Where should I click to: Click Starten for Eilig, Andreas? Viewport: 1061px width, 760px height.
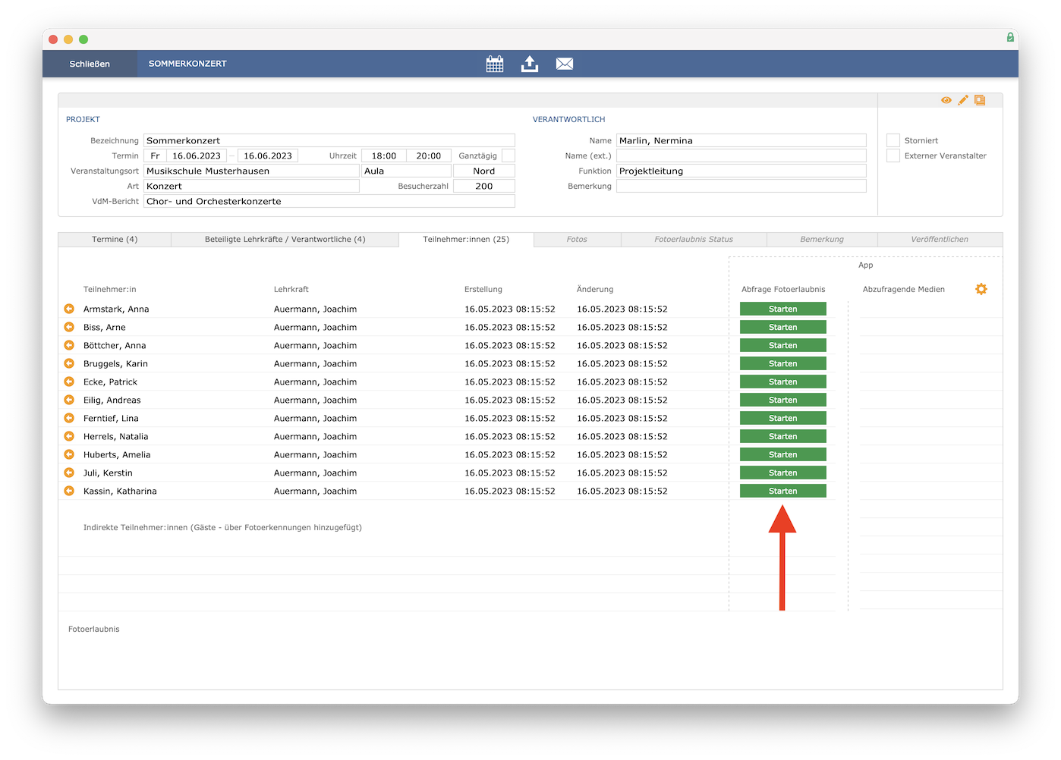point(783,400)
